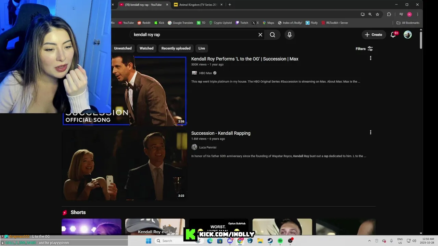Open File Explorer from the taskbar

pyautogui.click(x=260, y=241)
